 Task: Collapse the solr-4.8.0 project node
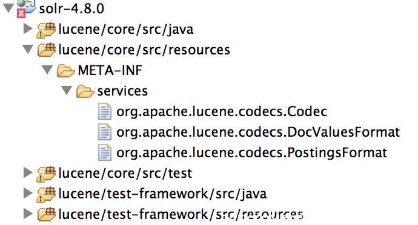point(8,8)
